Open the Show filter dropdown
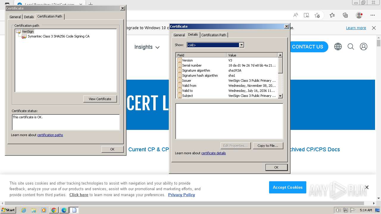Image resolution: width=381 pixels, height=214 pixels. point(242,45)
